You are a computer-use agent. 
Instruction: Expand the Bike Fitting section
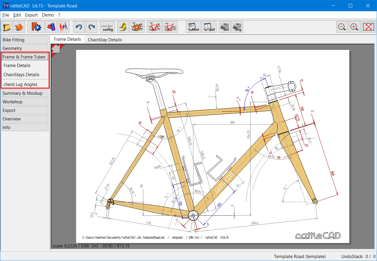click(x=25, y=40)
